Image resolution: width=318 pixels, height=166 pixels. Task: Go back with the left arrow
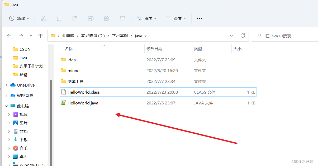tap(9, 36)
